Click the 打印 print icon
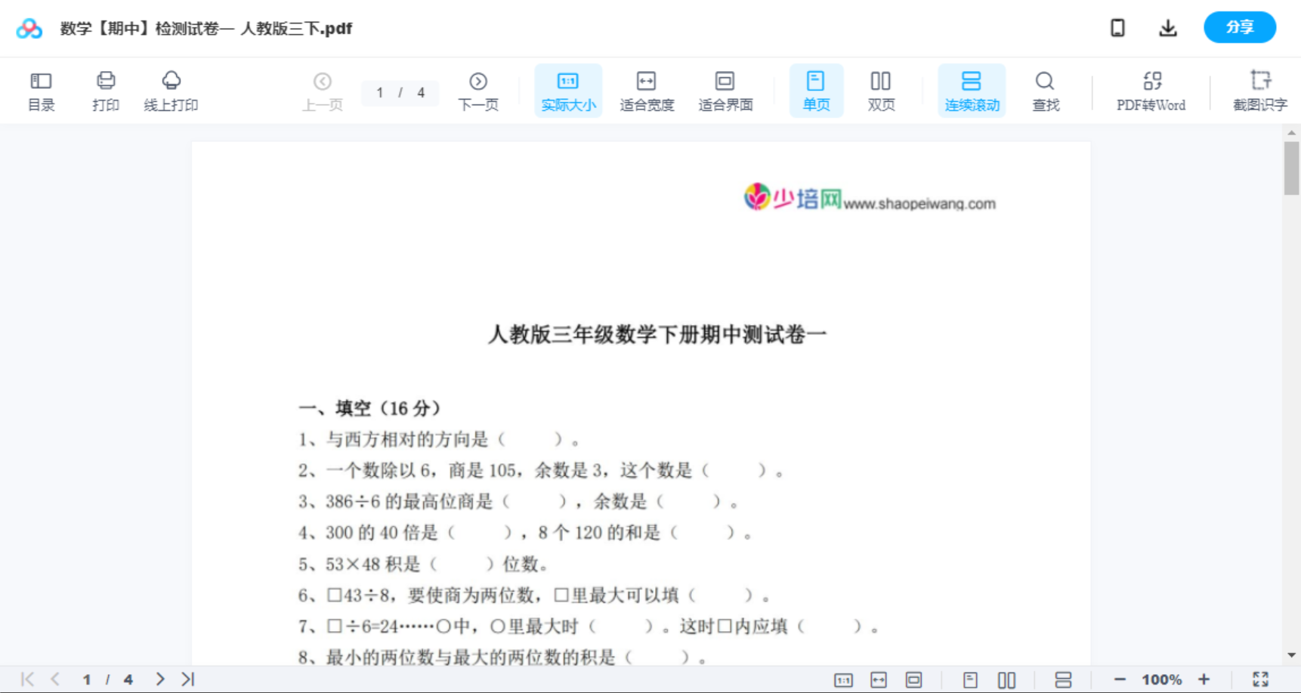This screenshot has height=693, width=1301. click(x=105, y=90)
